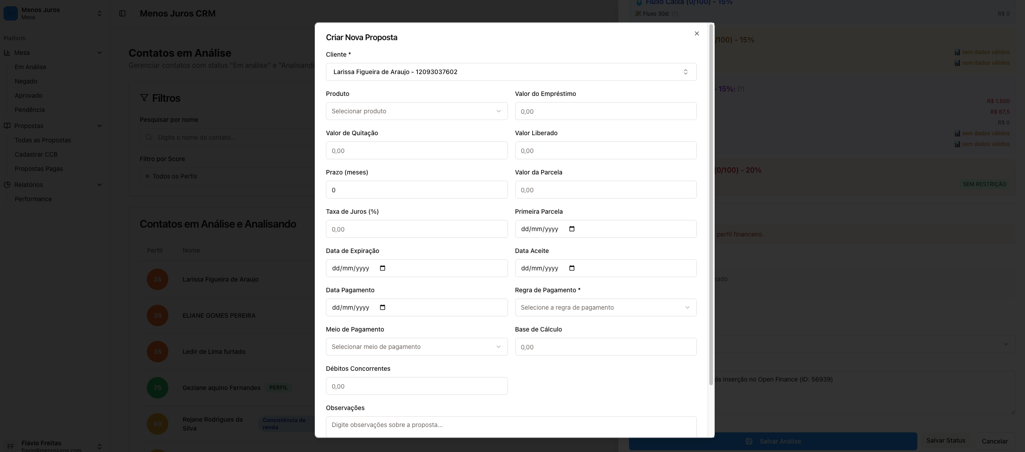Image resolution: width=1025 pixels, height=452 pixels.
Task: Click the Propostas book icon in sidebar
Action: click(x=7, y=126)
